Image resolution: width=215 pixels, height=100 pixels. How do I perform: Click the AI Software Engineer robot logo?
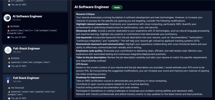click(x=7, y=18)
